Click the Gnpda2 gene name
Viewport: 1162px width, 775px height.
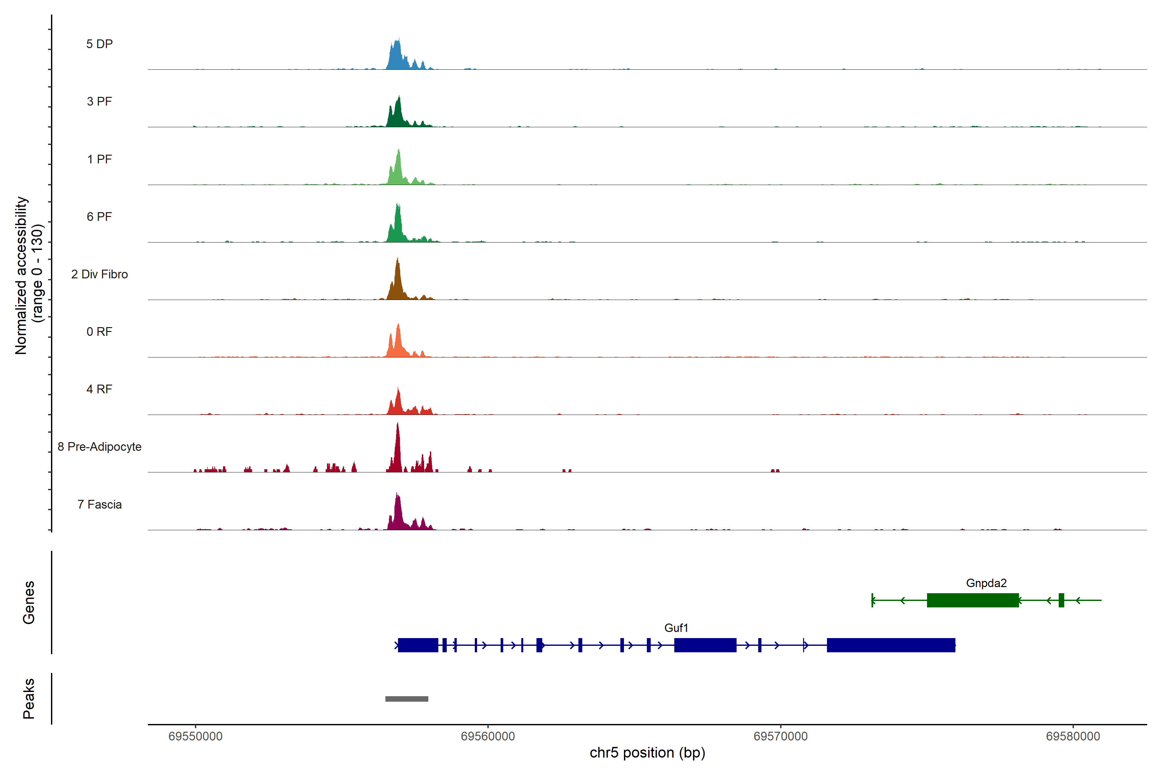pos(986,583)
